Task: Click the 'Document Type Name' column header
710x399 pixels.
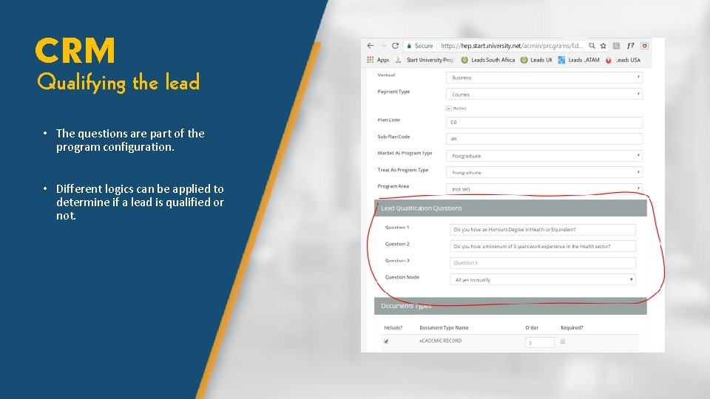Action: pos(444,327)
